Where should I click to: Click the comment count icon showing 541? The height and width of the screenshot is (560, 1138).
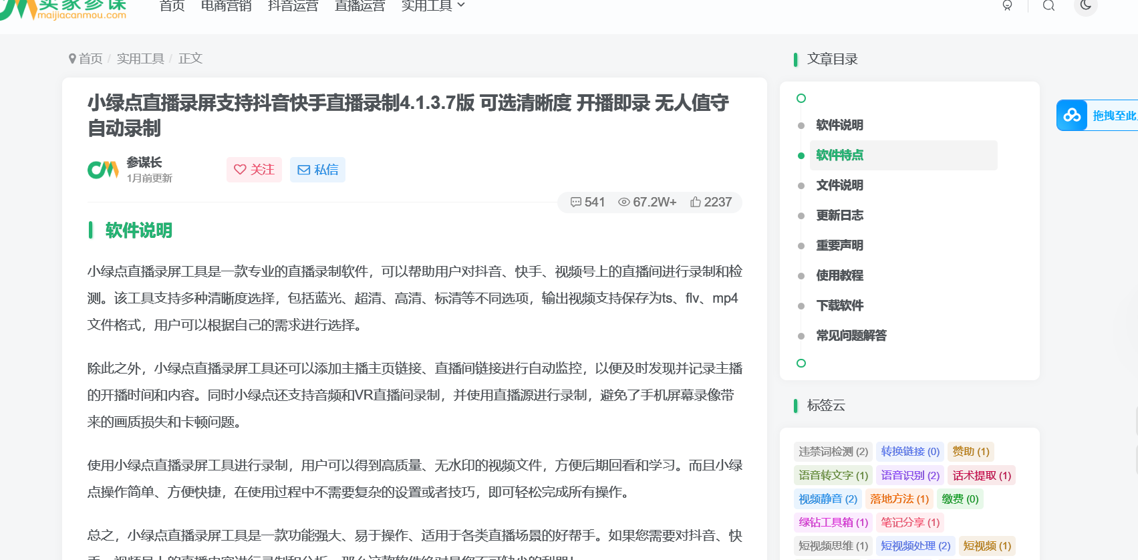(575, 202)
